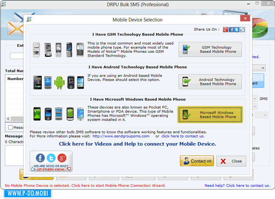Select Microsoft Windows Based Mobile Phone button
275x199 pixels.
[210, 115]
